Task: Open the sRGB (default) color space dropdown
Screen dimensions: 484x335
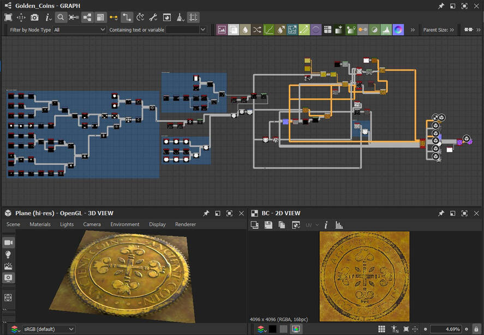Action: 49,329
